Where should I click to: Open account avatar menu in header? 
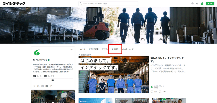click(x=202, y=4)
